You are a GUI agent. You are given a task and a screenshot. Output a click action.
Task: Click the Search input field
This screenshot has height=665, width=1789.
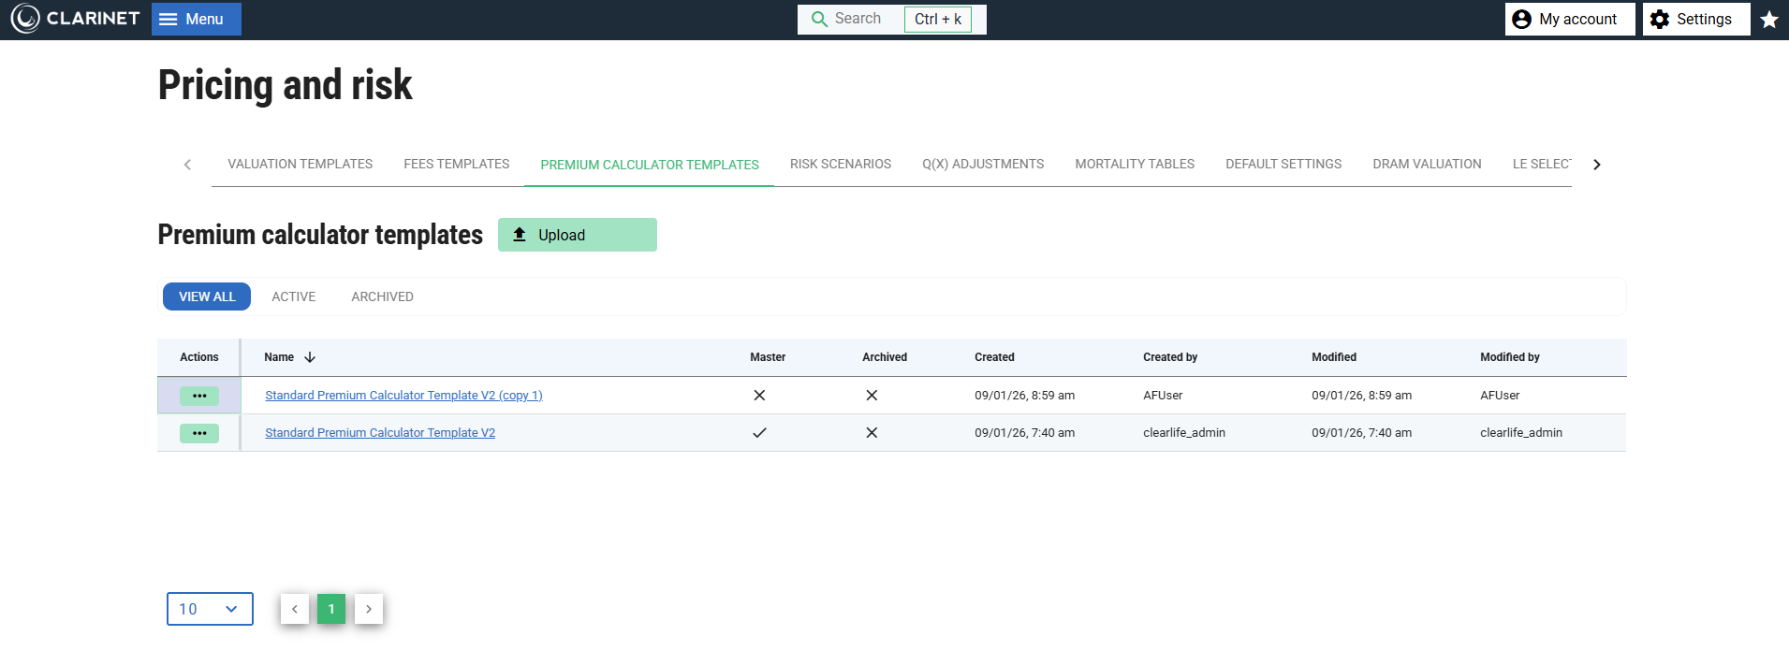(857, 19)
